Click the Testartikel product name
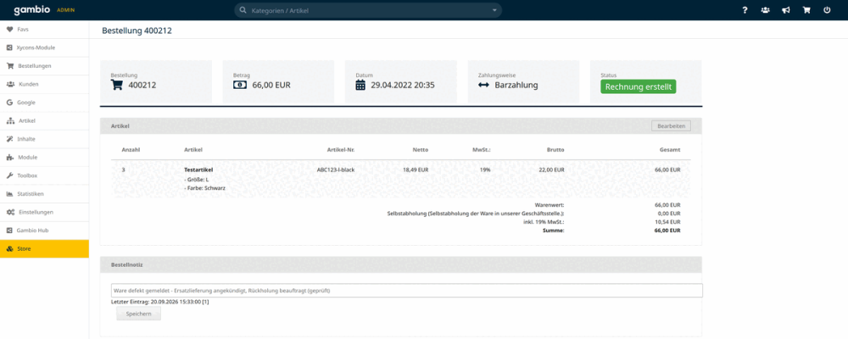848x339 pixels. pyautogui.click(x=198, y=169)
